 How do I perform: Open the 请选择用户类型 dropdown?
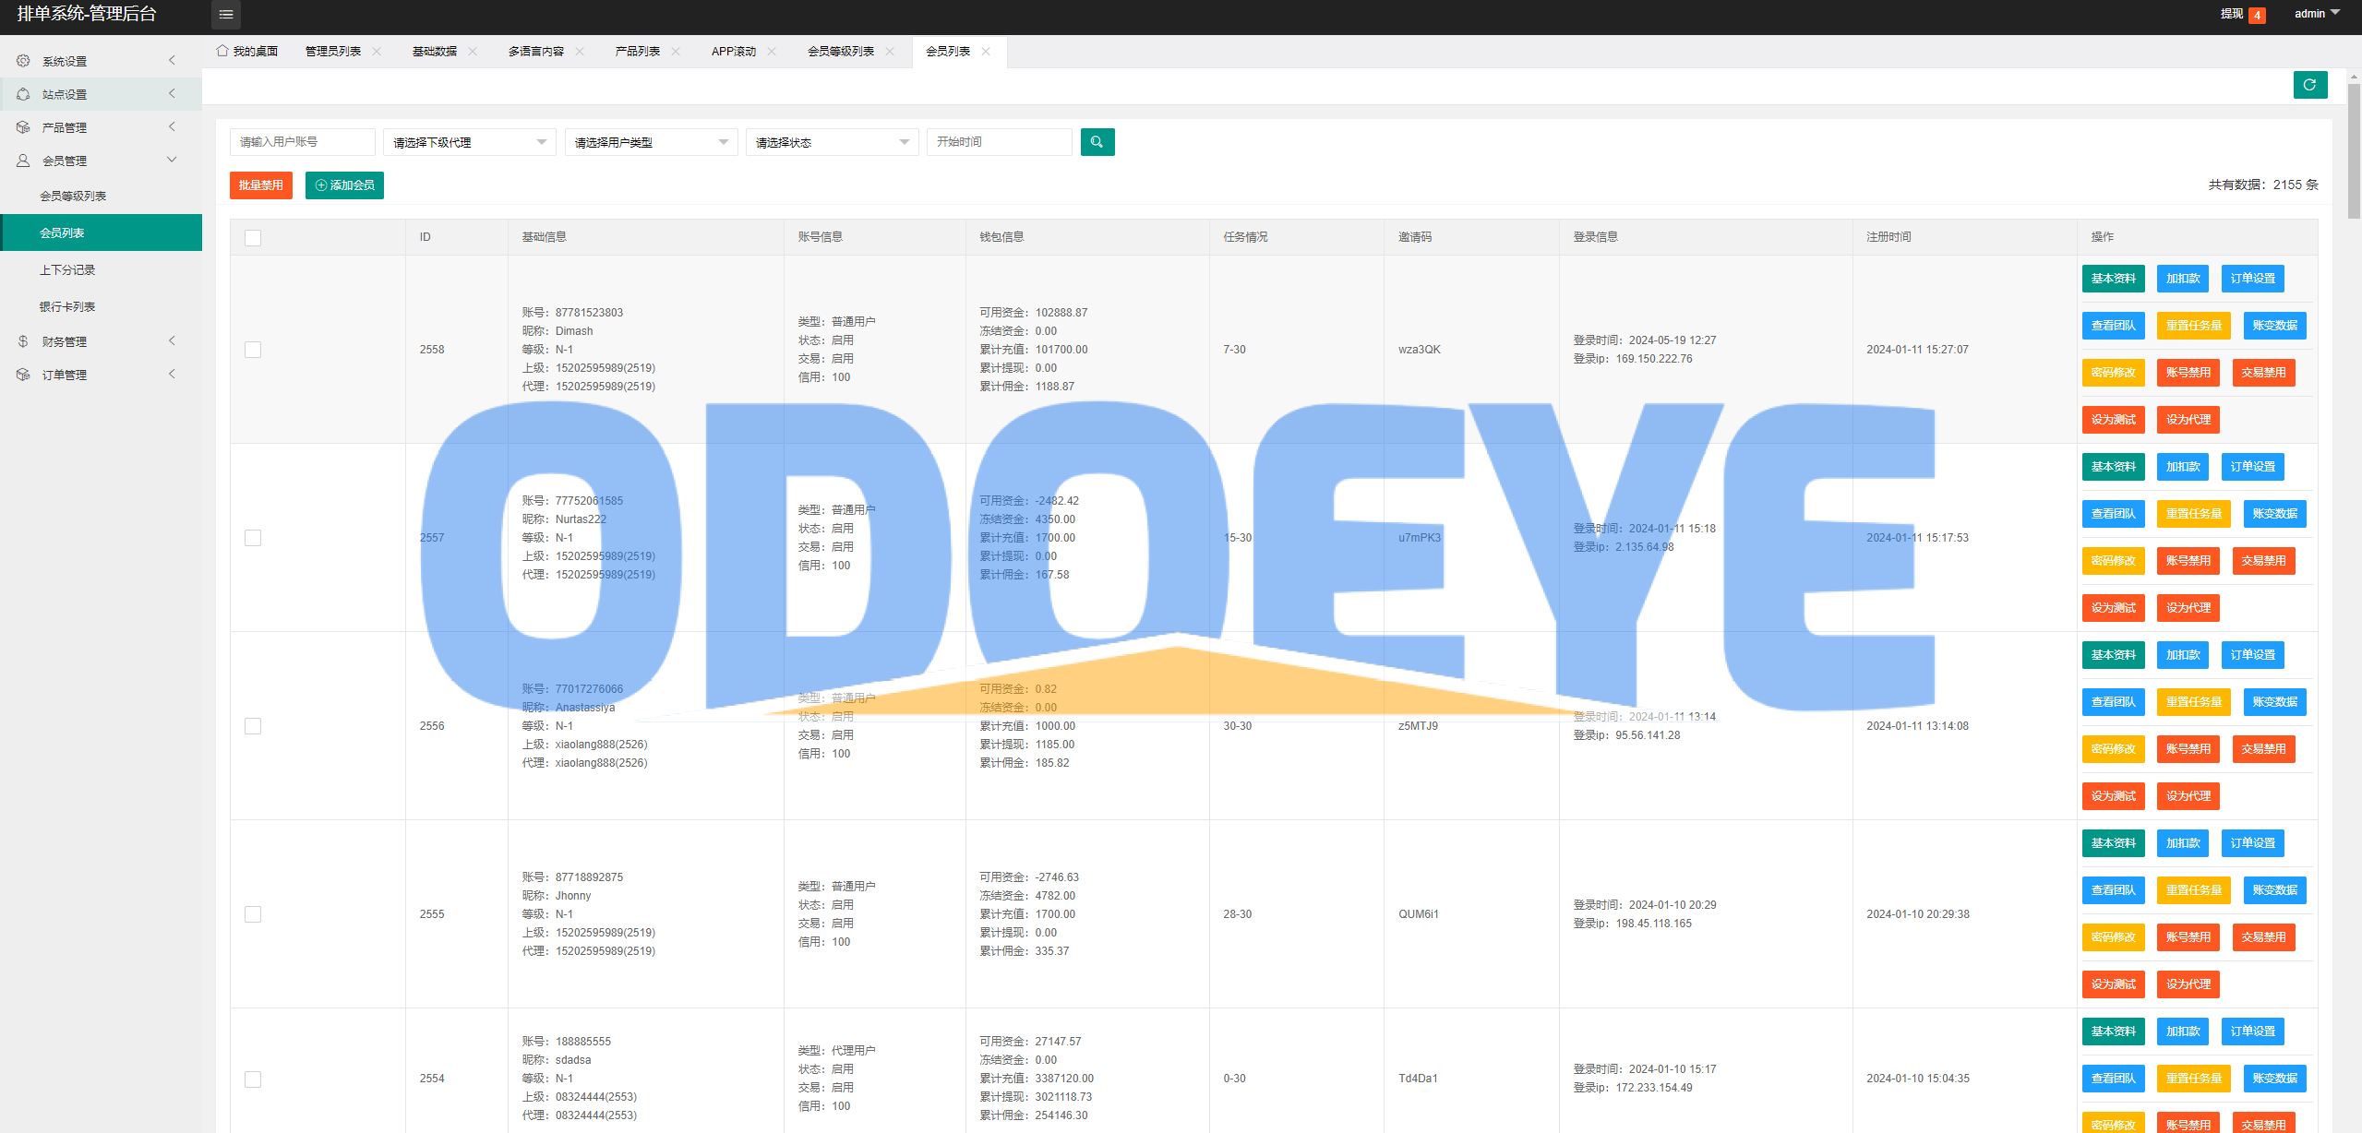[651, 142]
